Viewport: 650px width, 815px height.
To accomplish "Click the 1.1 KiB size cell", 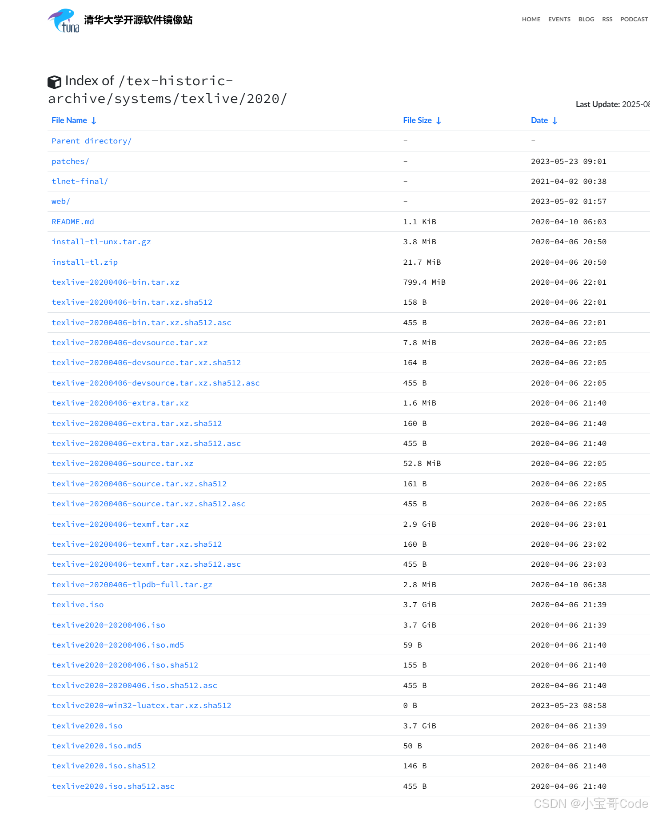I will tap(419, 222).
